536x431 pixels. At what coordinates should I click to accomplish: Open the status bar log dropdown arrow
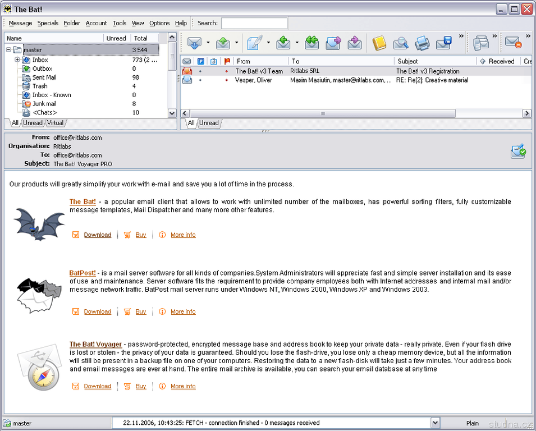point(435,423)
